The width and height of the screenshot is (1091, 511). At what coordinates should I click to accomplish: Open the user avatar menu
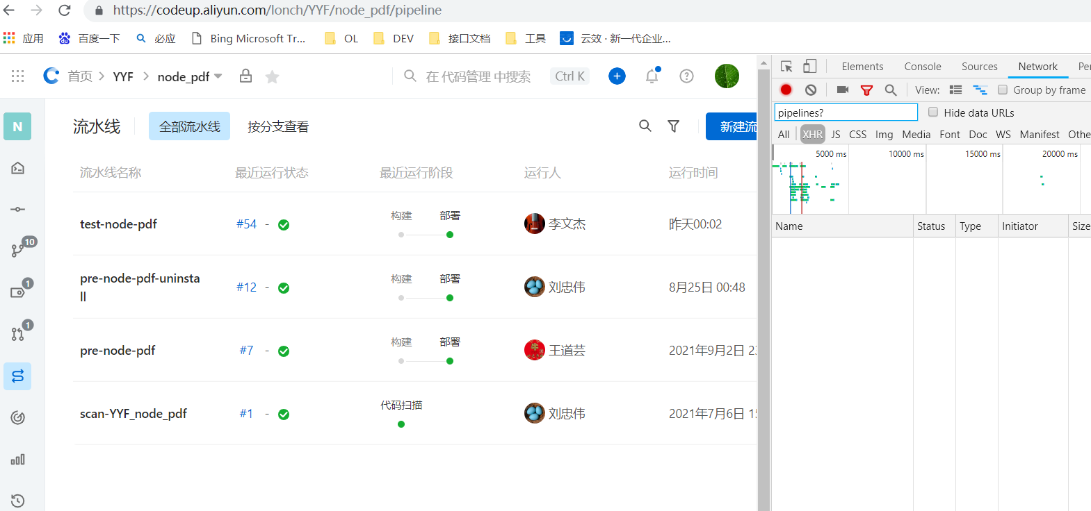click(727, 76)
